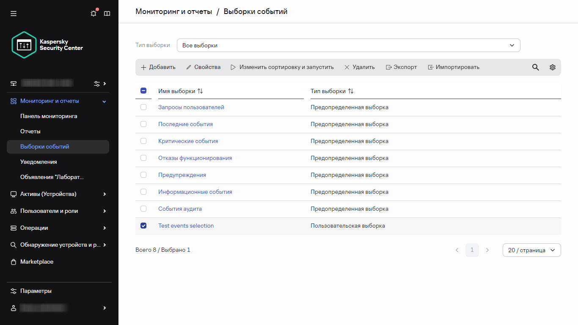
Task: Open the hamburger navigation menu
Action: 13,13
